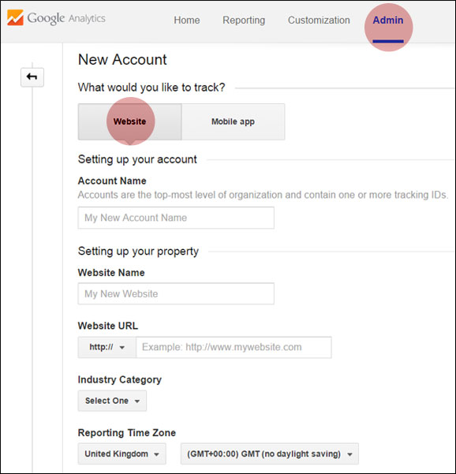Click the Google Analytics wordmark text
The height and width of the screenshot is (474, 456).
(x=66, y=18)
